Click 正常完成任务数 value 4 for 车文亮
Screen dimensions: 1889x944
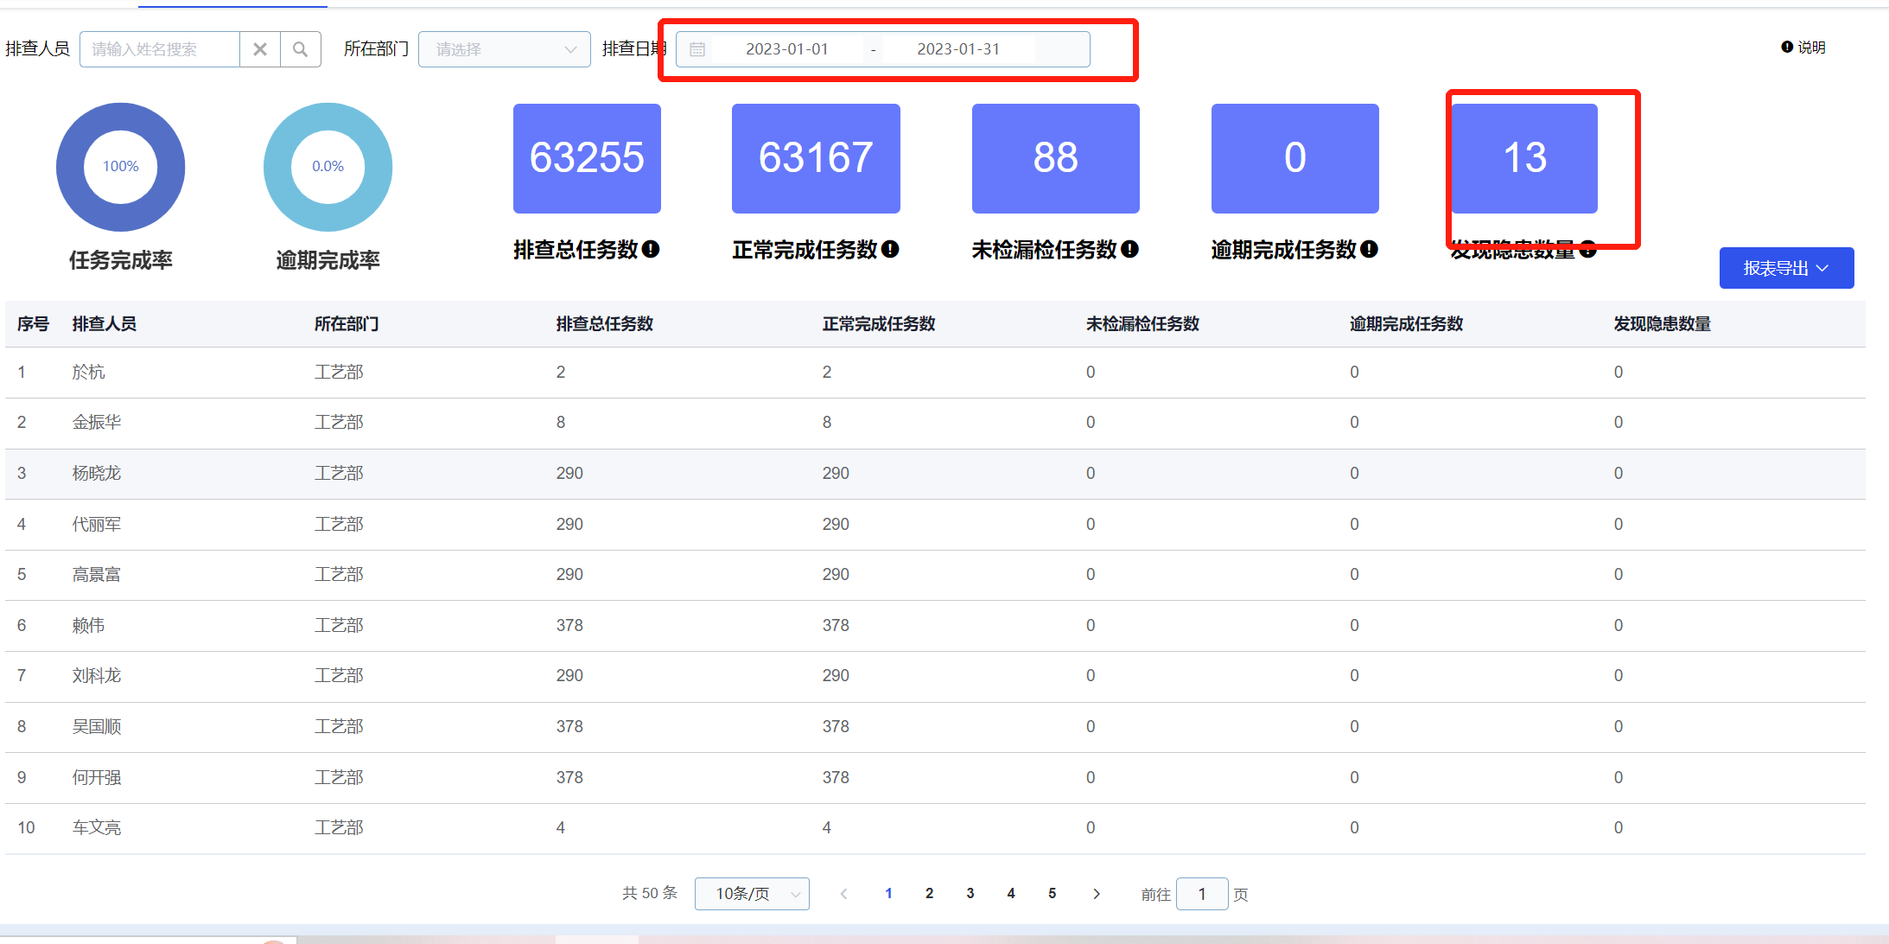click(827, 827)
